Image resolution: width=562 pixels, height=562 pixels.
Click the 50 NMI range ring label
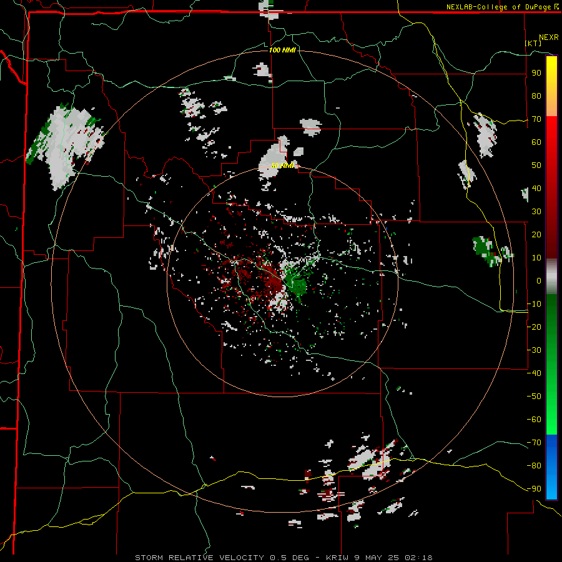tap(282, 165)
